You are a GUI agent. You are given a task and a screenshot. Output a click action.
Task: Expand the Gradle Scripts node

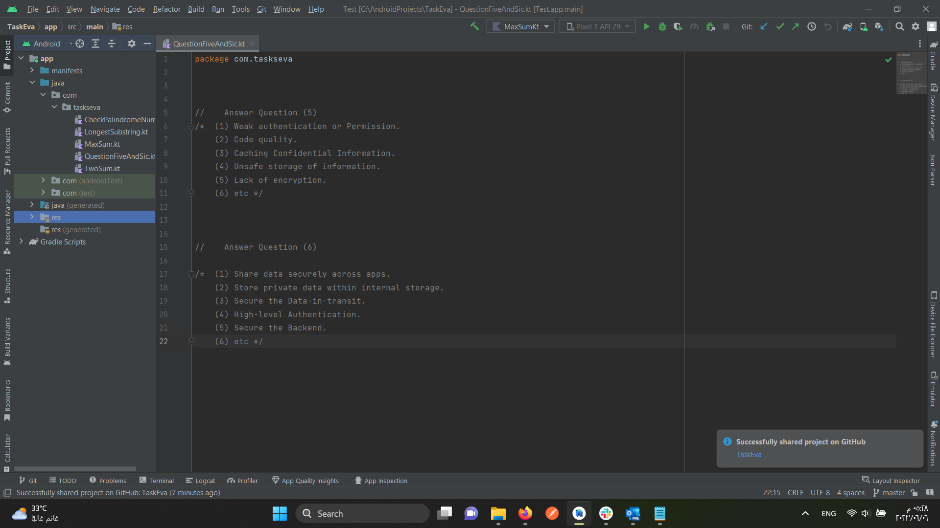pos(21,242)
